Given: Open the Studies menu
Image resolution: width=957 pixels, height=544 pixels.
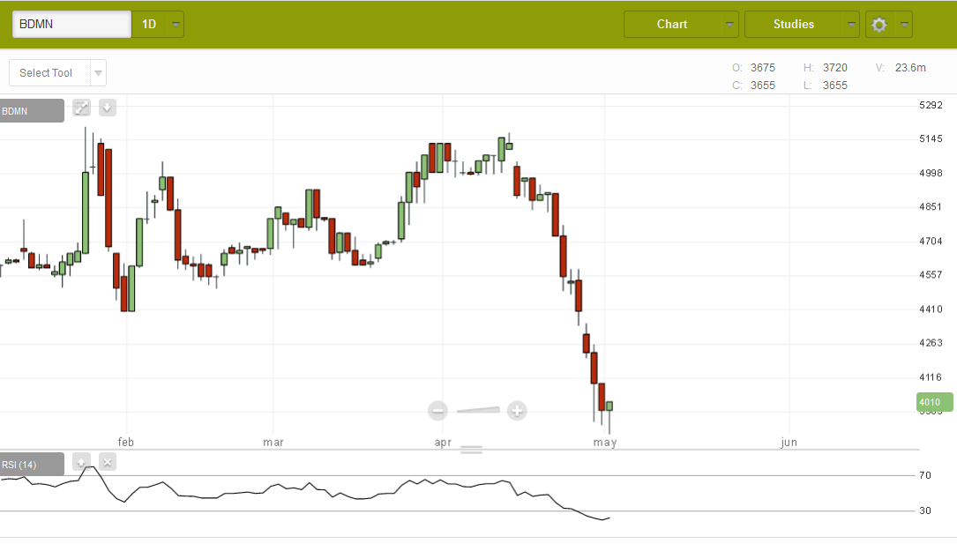Looking at the screenshot, I should tap(793, 25).
